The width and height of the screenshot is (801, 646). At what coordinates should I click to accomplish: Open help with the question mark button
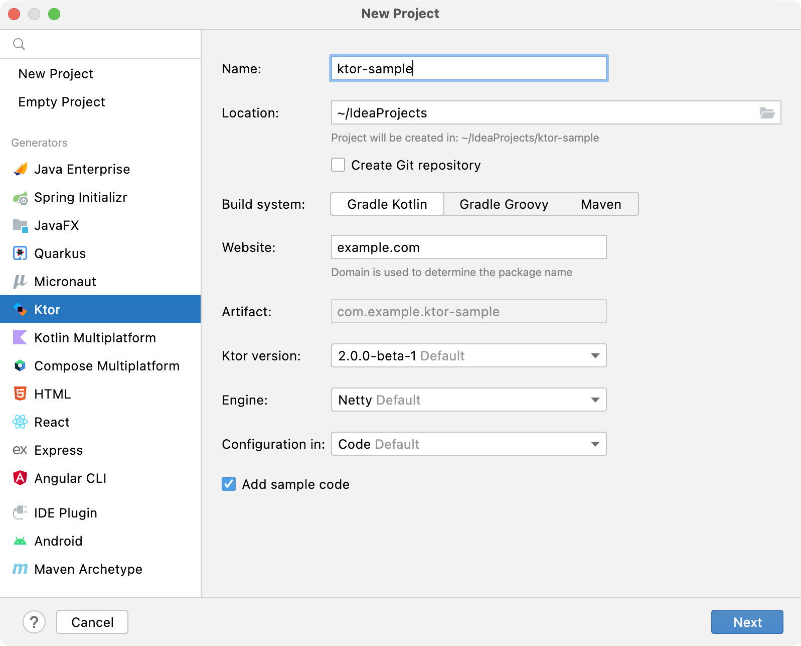click(x=34, y=622)
